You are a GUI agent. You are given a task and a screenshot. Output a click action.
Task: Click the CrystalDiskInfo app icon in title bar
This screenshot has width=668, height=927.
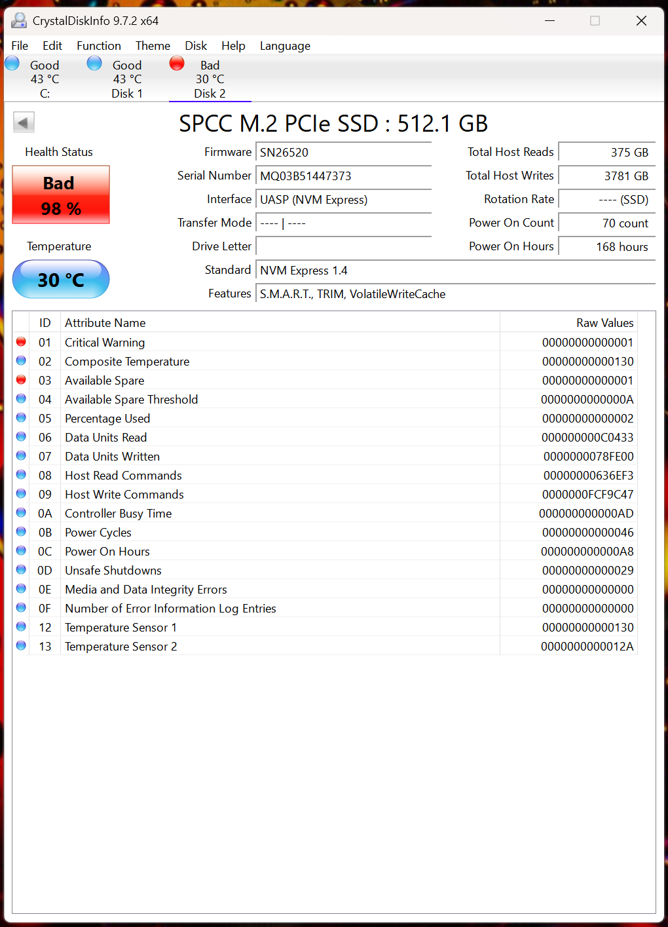coord(19,21)
